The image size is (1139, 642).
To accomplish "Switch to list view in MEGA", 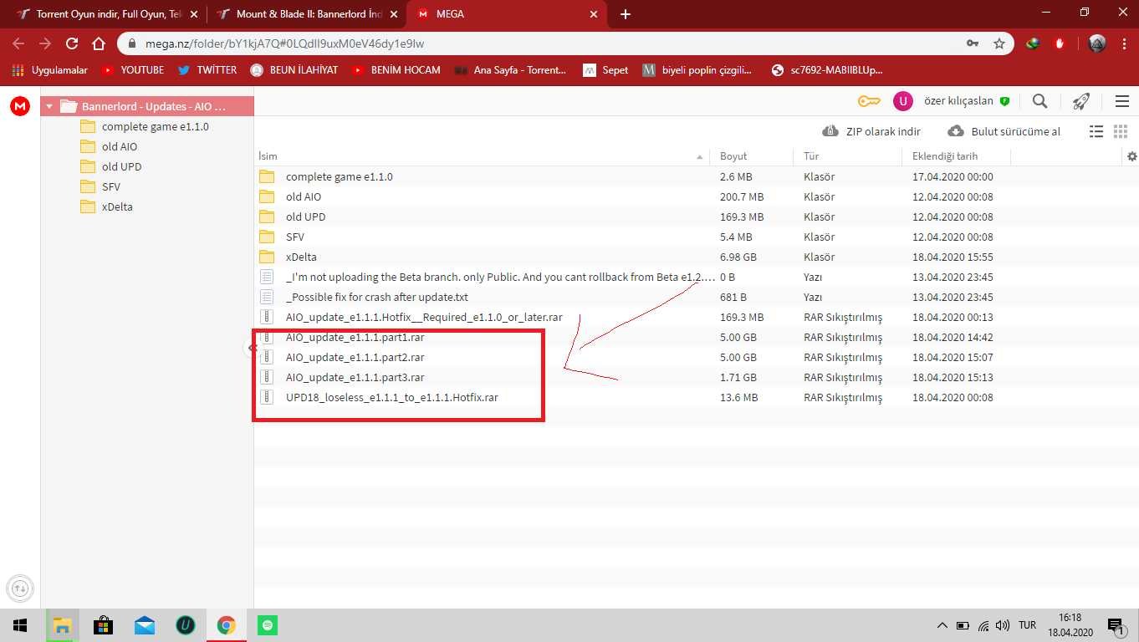I will pyautogui.click(x=1096, y=131).
